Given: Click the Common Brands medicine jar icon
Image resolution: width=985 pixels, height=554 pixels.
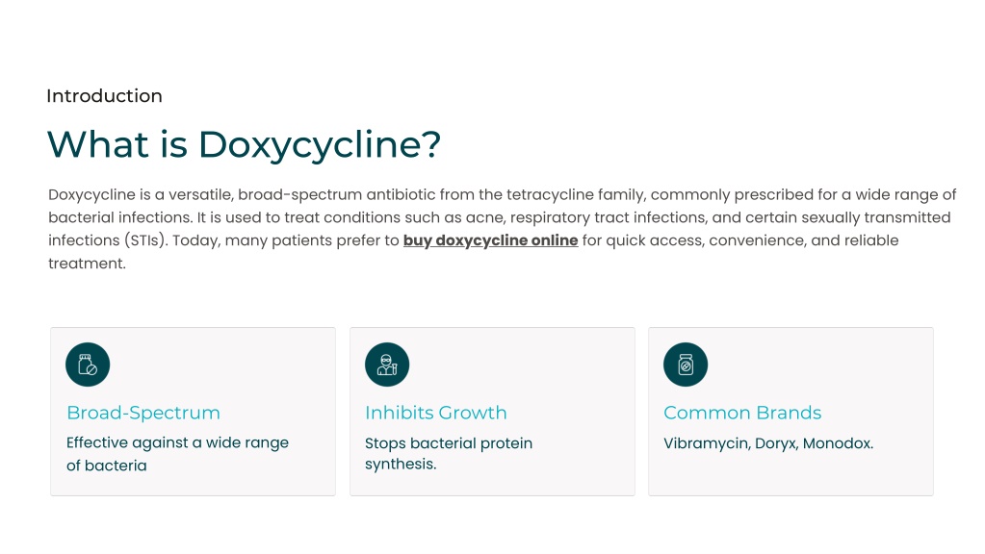Looking at the screenshot, I should [686, 365].
